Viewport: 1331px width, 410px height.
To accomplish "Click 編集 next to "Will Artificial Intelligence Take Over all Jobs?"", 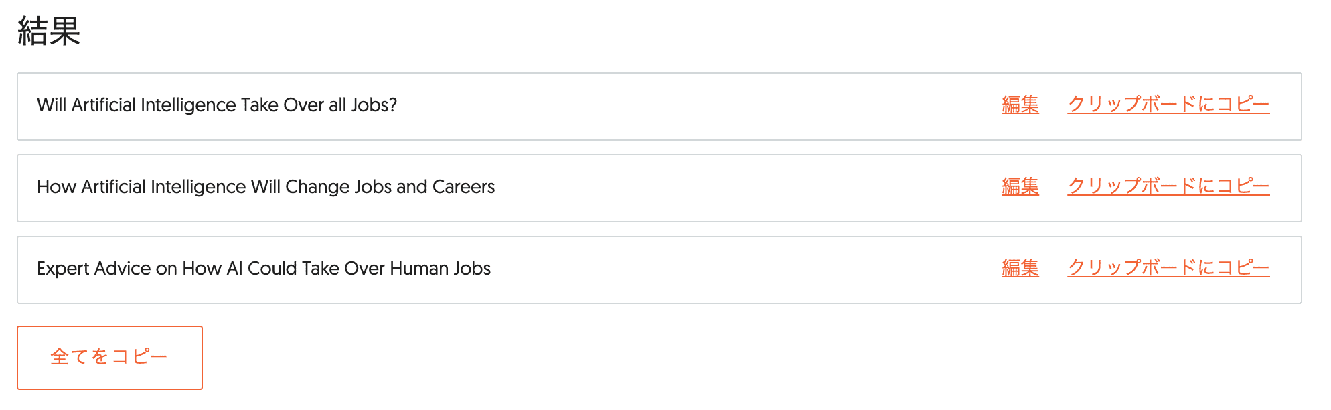I will [x=1020, y=105].
